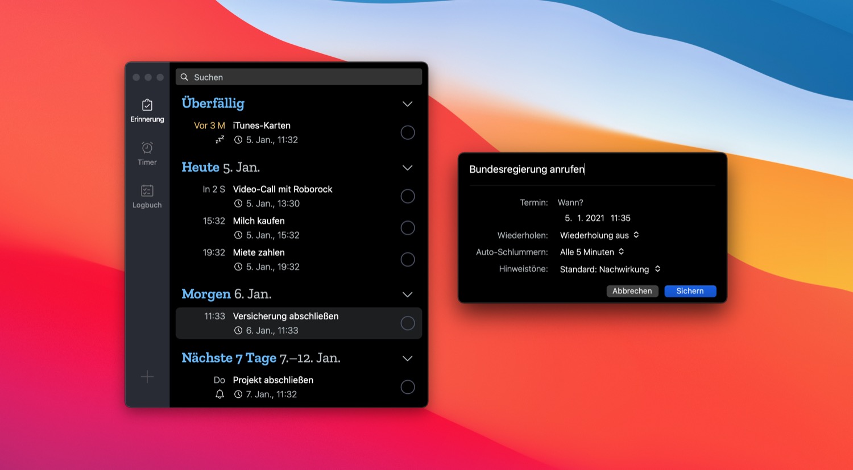Click the Sichern button
This screenshot has height=470, width=853.
(690, 291)
